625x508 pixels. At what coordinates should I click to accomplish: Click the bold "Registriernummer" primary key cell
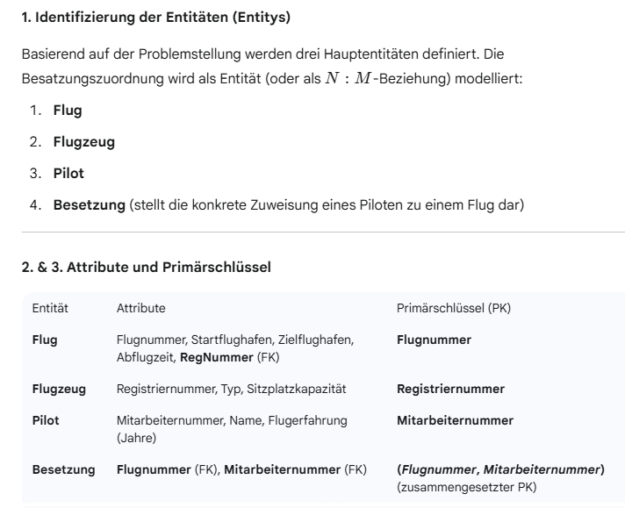pos(450,388)
